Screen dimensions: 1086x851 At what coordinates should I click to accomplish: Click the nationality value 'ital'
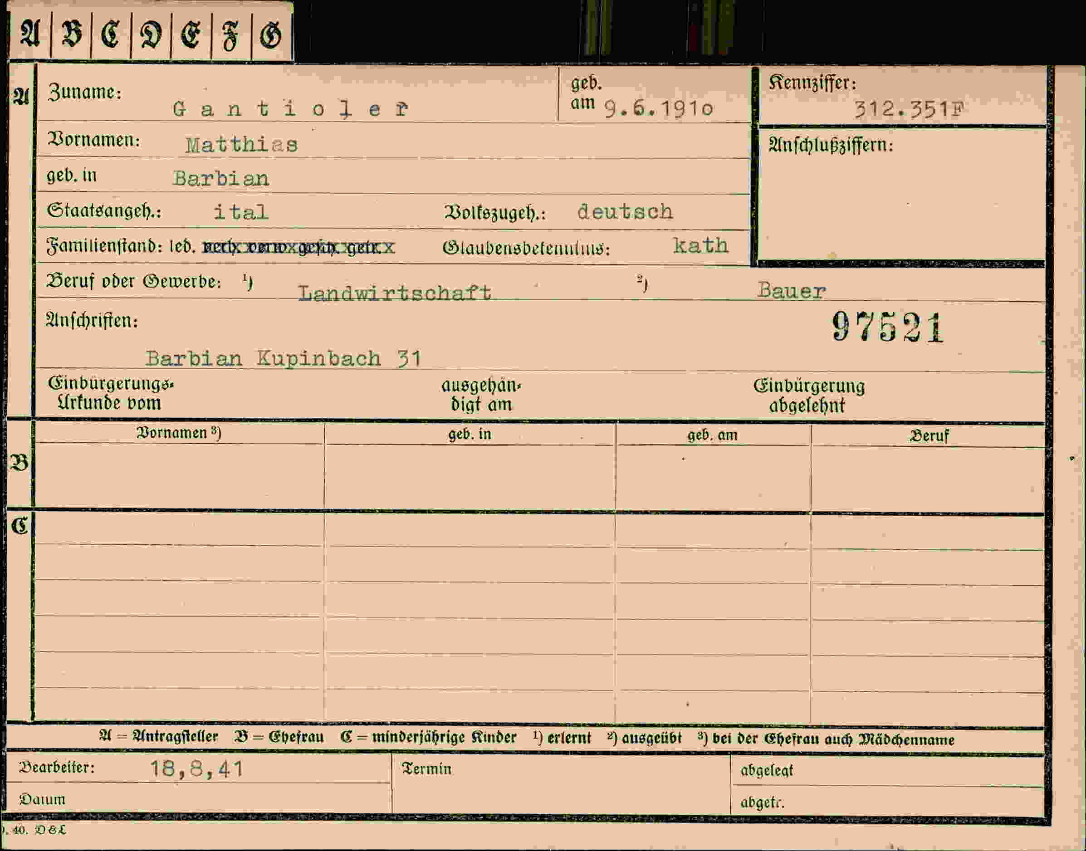pos(240,212)
